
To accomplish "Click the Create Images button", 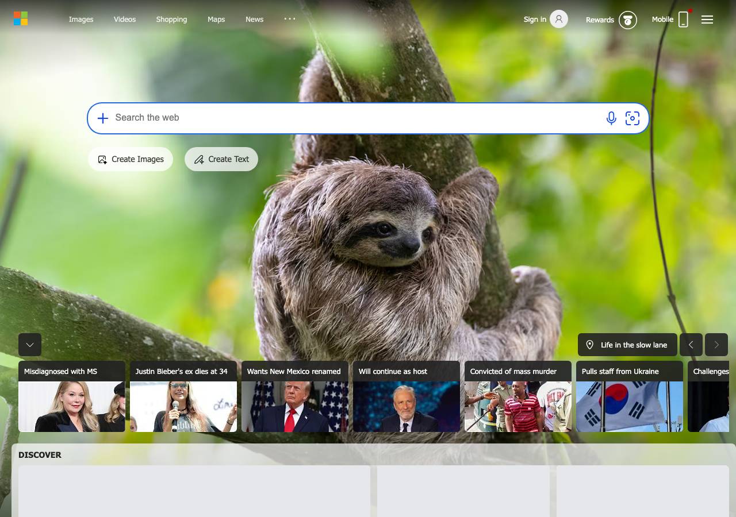I will (x=131, y=159).
